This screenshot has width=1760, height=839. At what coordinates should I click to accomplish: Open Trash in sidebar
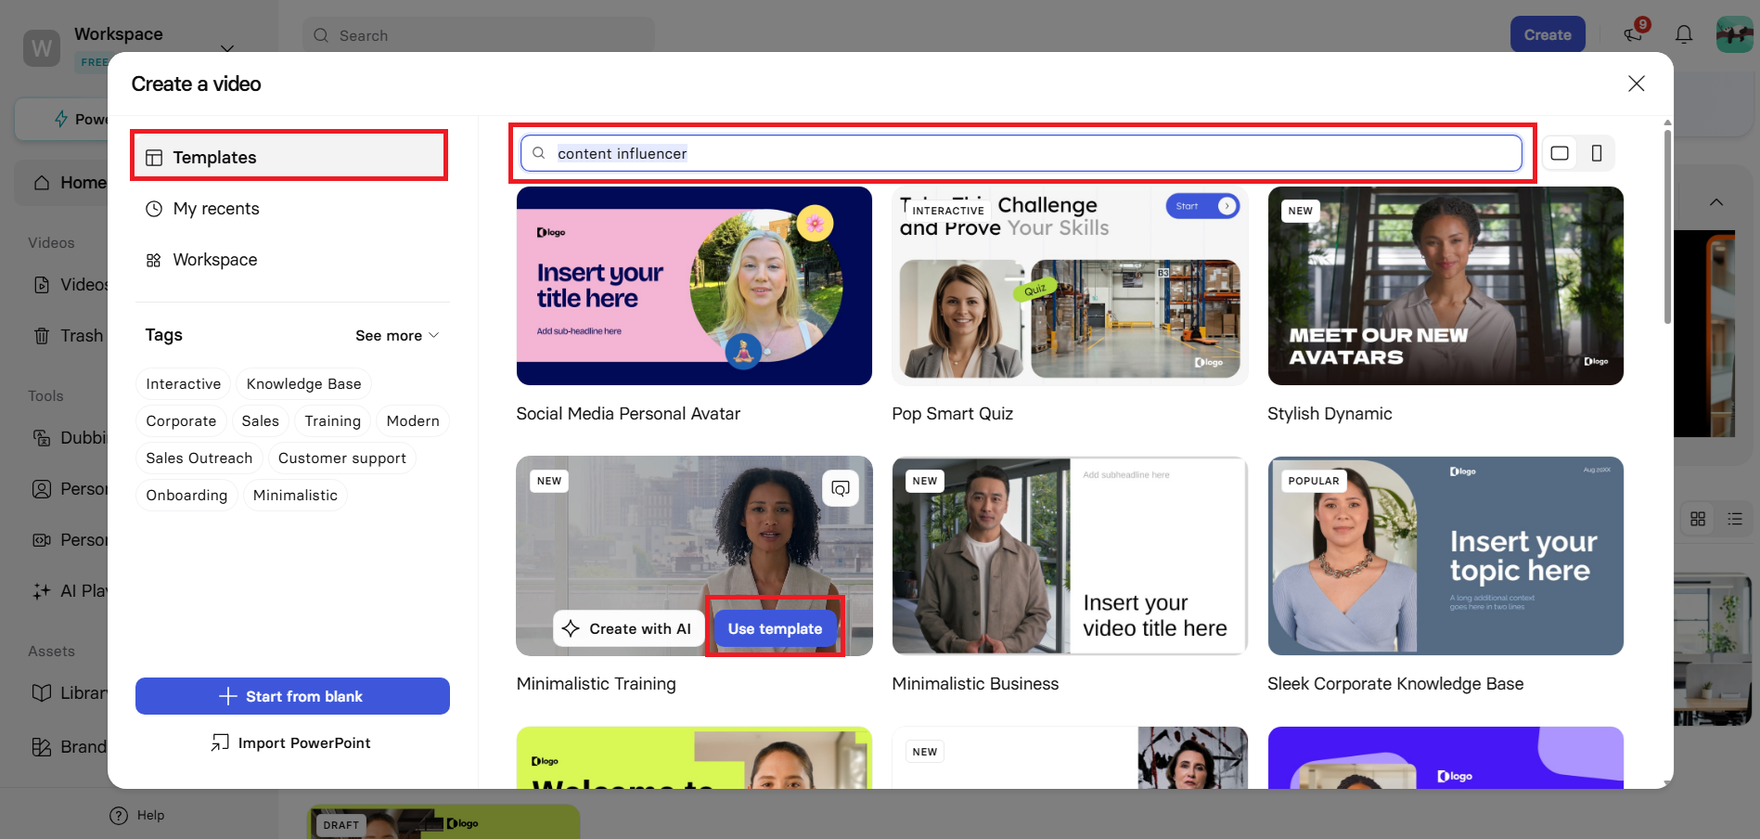pos(67,336)
